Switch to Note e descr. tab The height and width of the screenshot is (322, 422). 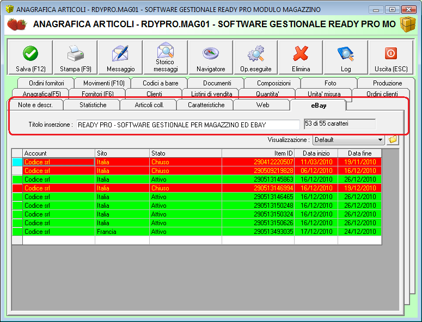(35, 105)
